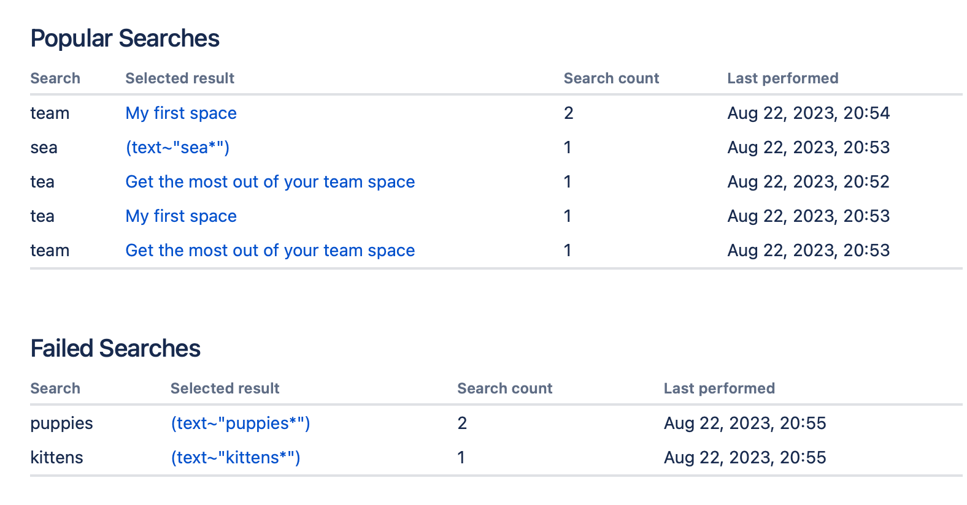Open 'My first space' link in team row
The height and width of the screenshot is (505, 967).
[181, 113]
